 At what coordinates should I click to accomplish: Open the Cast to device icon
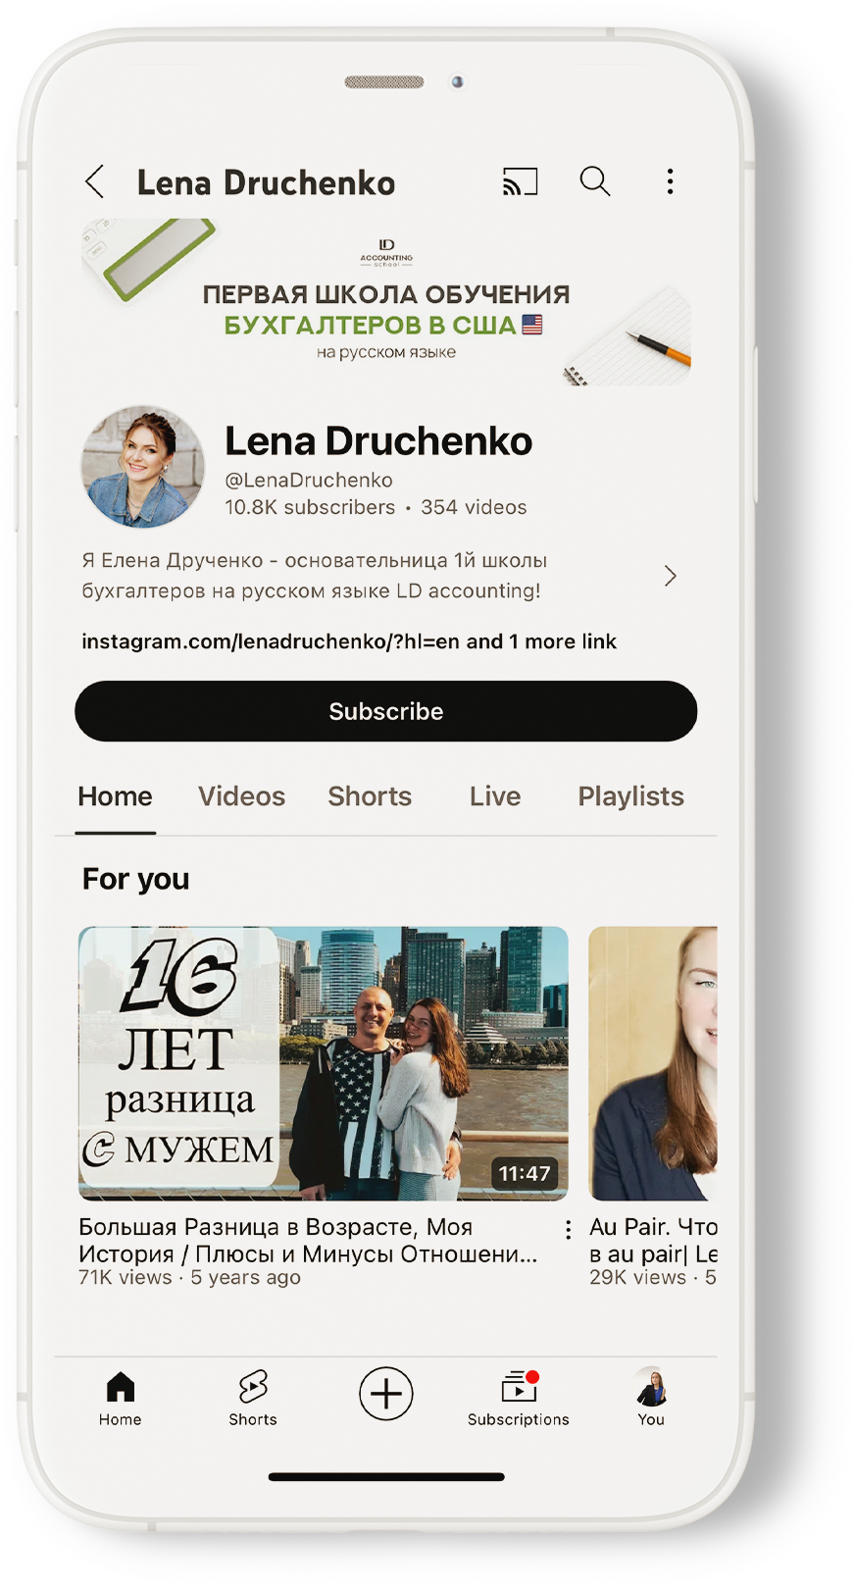click(520, 181)
